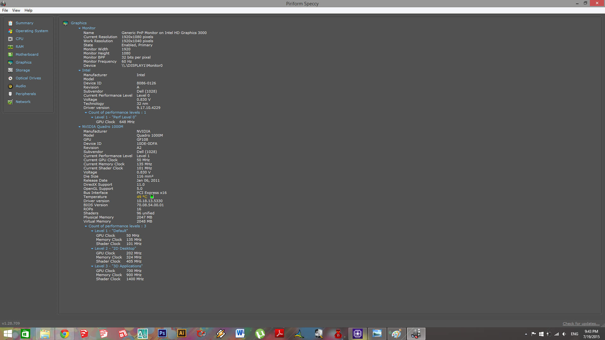Click the Graphics monitor icon in sidebar
The width and height of the screenshot is (605, 340).
click(x=10, y=62)
